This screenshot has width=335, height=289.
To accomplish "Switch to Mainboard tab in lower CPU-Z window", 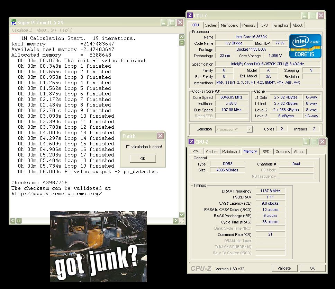I will click(231, 152).
